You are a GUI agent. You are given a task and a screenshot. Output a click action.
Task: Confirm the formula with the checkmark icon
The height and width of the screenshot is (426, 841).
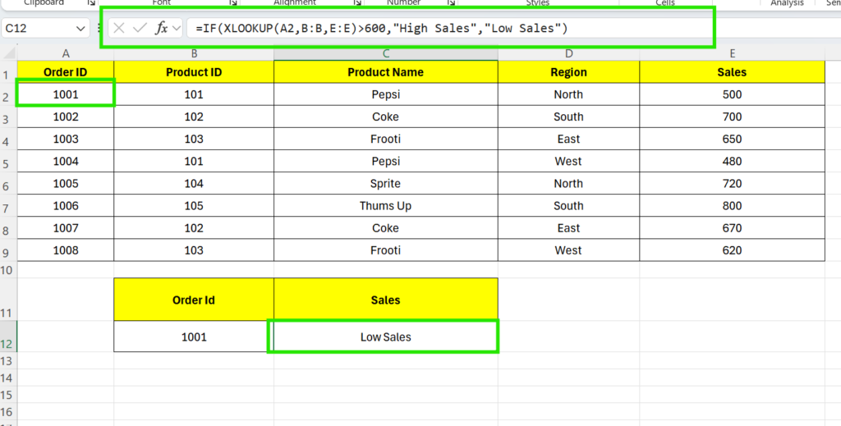pyautogui.click(x=140, y=28)
